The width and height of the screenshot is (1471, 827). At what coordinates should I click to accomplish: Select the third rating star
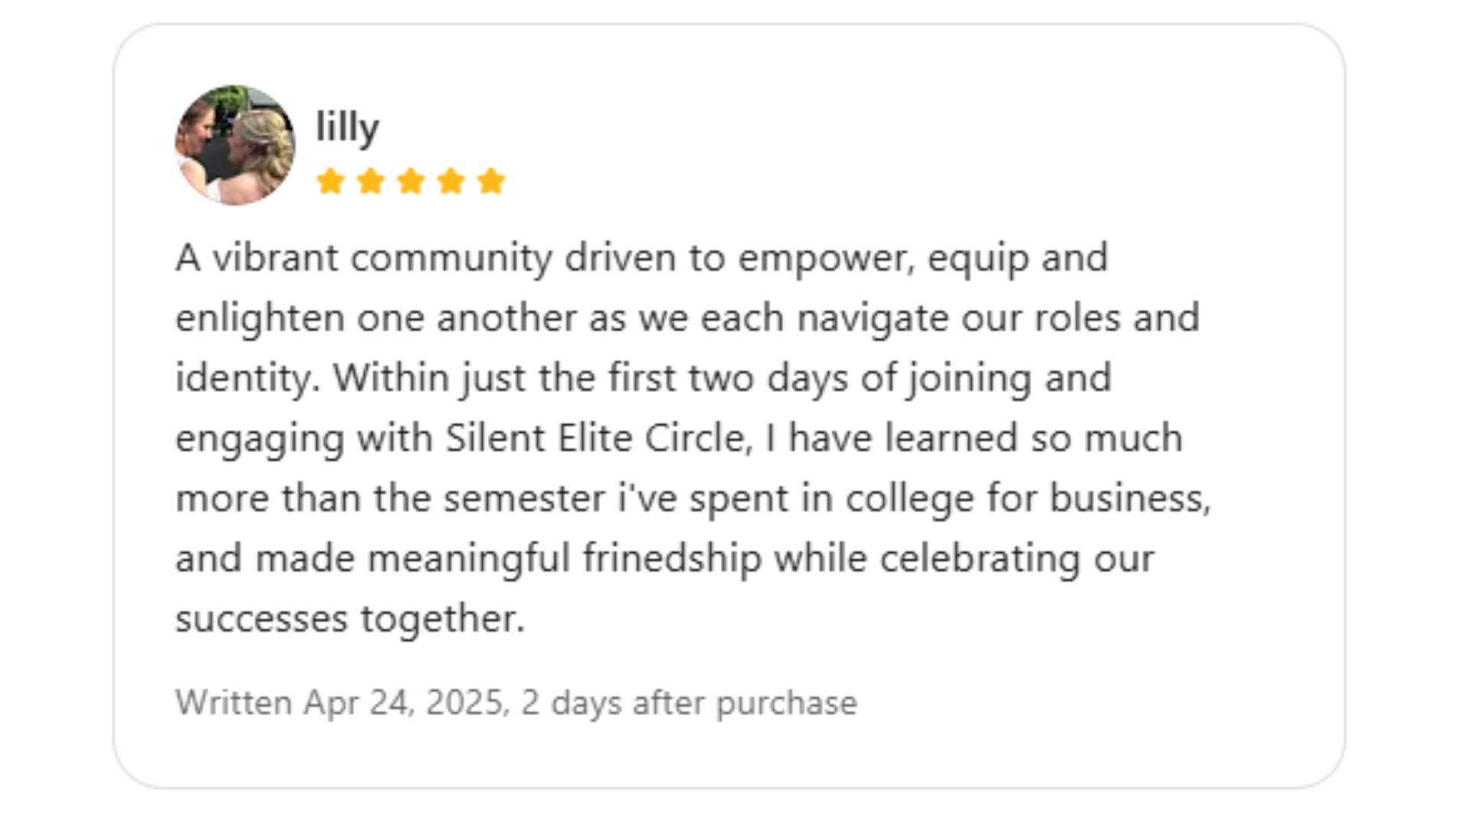[411, 181]
